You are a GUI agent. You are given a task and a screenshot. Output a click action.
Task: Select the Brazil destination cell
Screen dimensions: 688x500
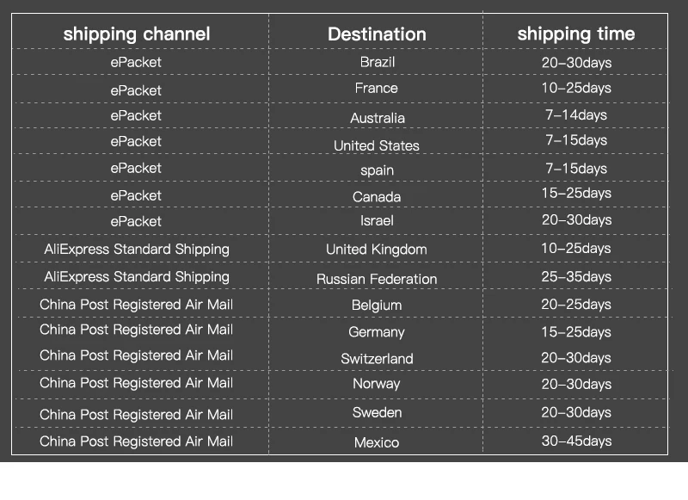(377, 62)
